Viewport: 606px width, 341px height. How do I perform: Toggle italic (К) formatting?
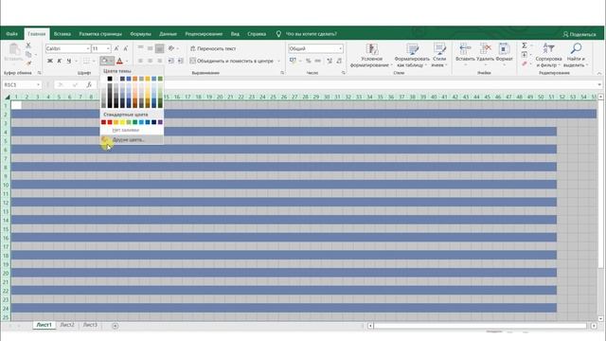(x=59, y=61)
